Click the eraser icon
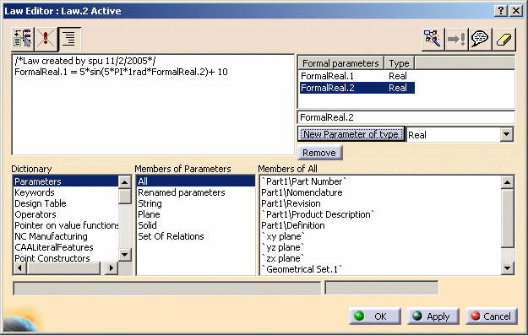This screenshot has height=335, width=528. 504,39
